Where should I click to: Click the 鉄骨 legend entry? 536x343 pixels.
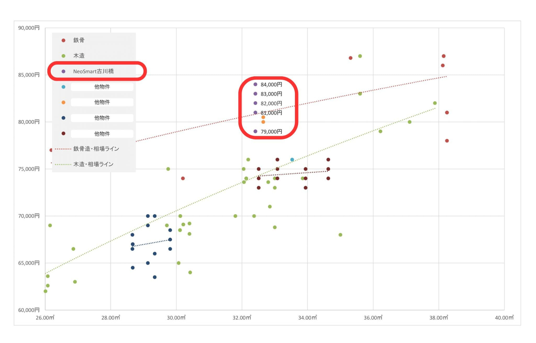click(x=79, y=40)
